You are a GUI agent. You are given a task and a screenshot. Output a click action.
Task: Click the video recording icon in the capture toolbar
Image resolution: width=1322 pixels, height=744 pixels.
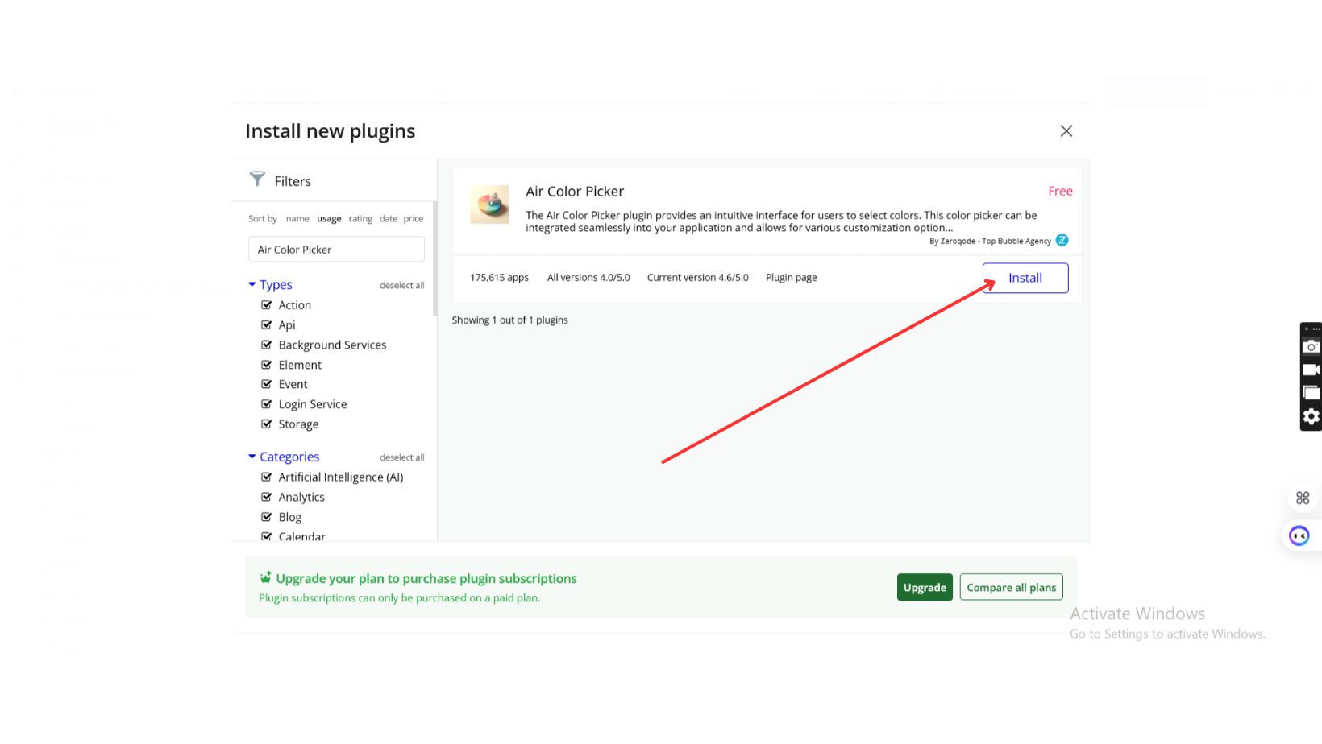pos(1311,370)
